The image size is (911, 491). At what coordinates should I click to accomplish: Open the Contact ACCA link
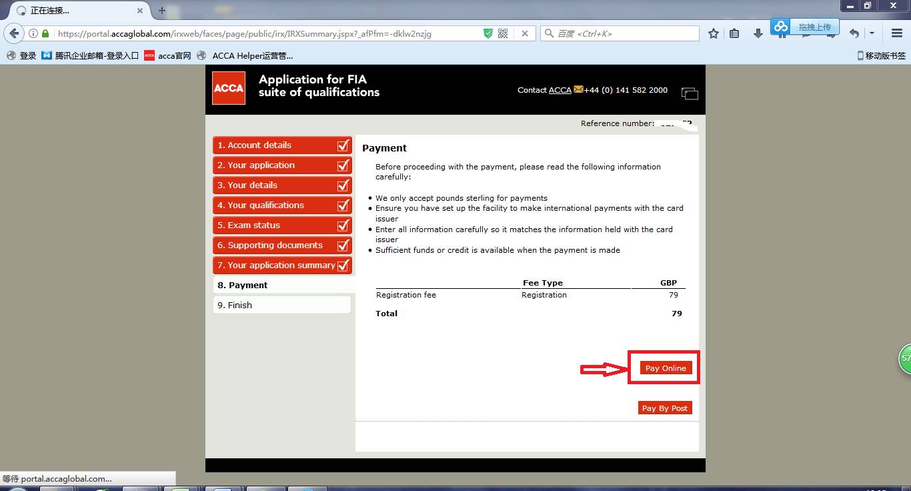560,90
